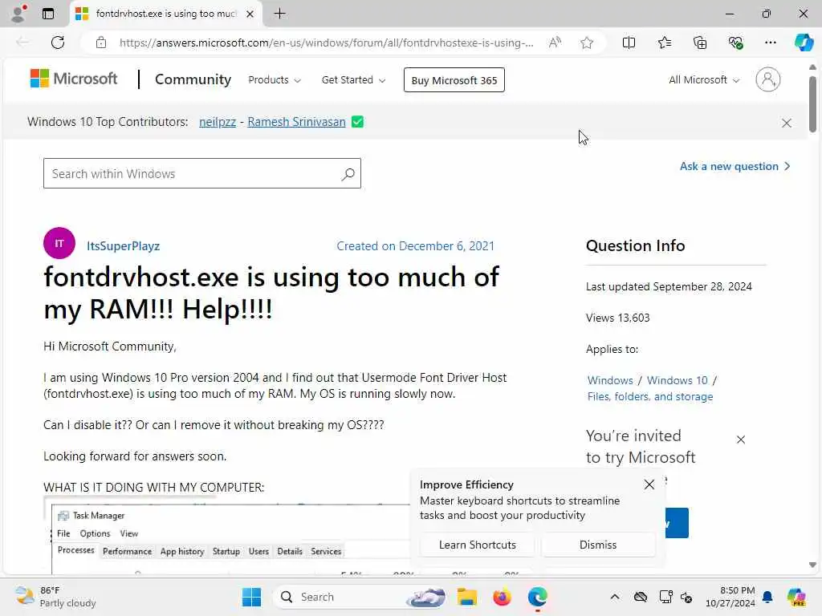
Task: Open the tab actions menu icon
Action: (x=48, y=14)
